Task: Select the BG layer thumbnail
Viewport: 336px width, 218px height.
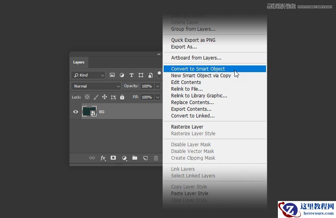Action: pos(89,111)
